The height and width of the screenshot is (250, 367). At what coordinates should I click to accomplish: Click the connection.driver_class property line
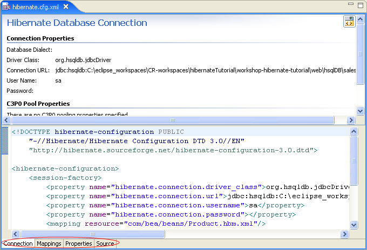click(x=198, y=187)
